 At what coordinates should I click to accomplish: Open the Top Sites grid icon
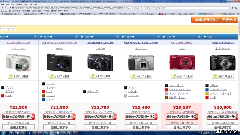10,11
